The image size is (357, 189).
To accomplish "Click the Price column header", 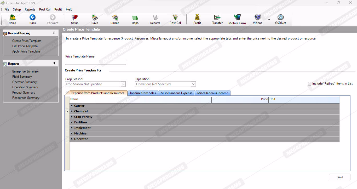I will 240,99.
